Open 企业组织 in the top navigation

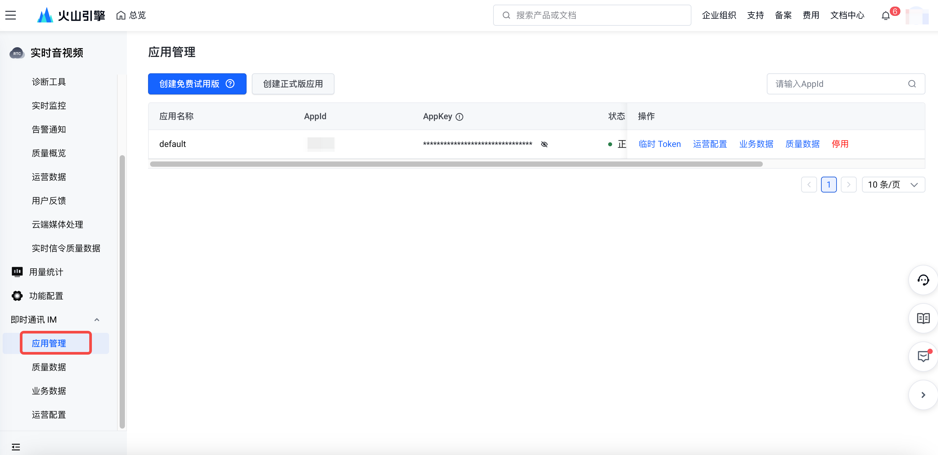[x=719, y=15]
